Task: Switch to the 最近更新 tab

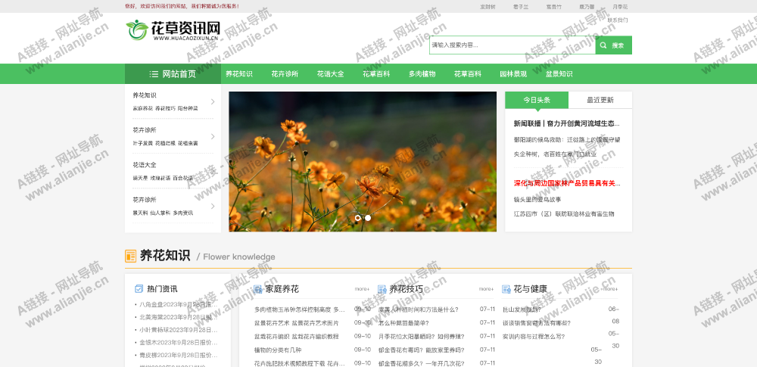Action: 600,100
